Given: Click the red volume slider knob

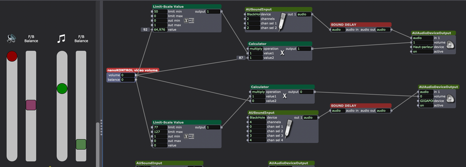Looking at the screenshot, I should click(x=12, y=56).
